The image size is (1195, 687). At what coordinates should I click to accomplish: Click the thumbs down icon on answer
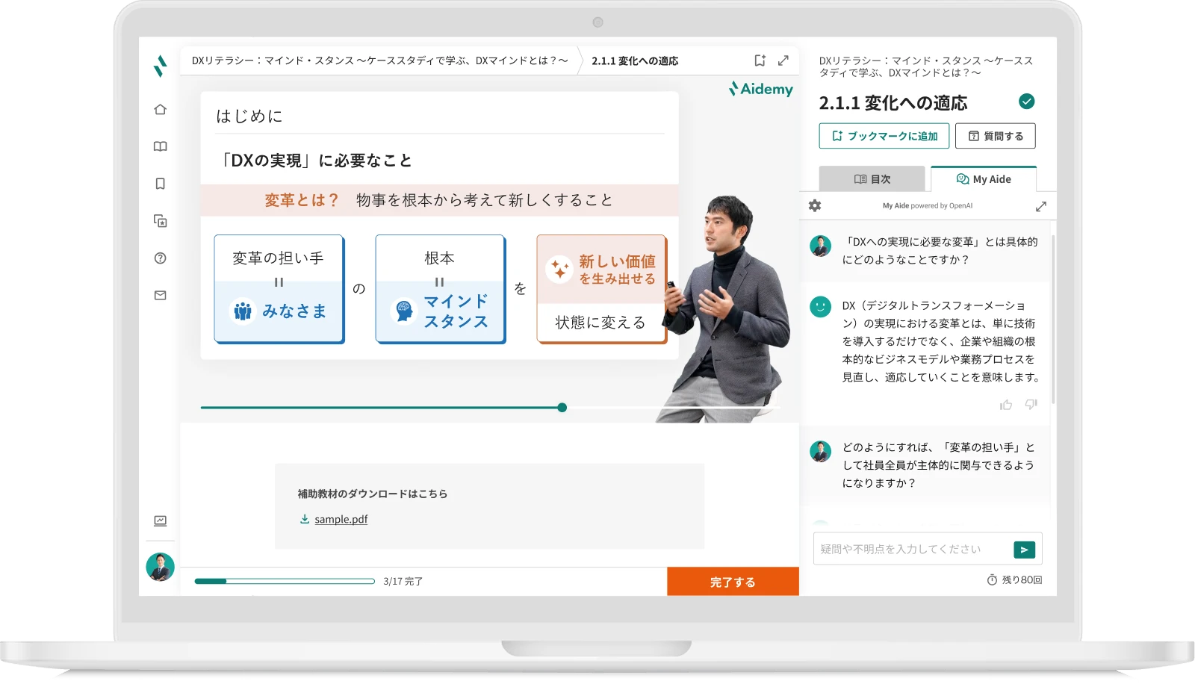click(1031, 405)
